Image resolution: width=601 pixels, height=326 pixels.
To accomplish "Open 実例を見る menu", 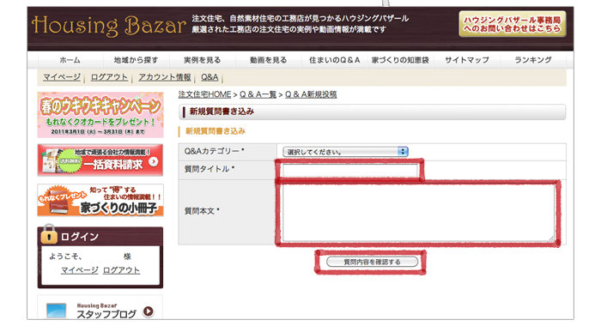I will [202, 60].
